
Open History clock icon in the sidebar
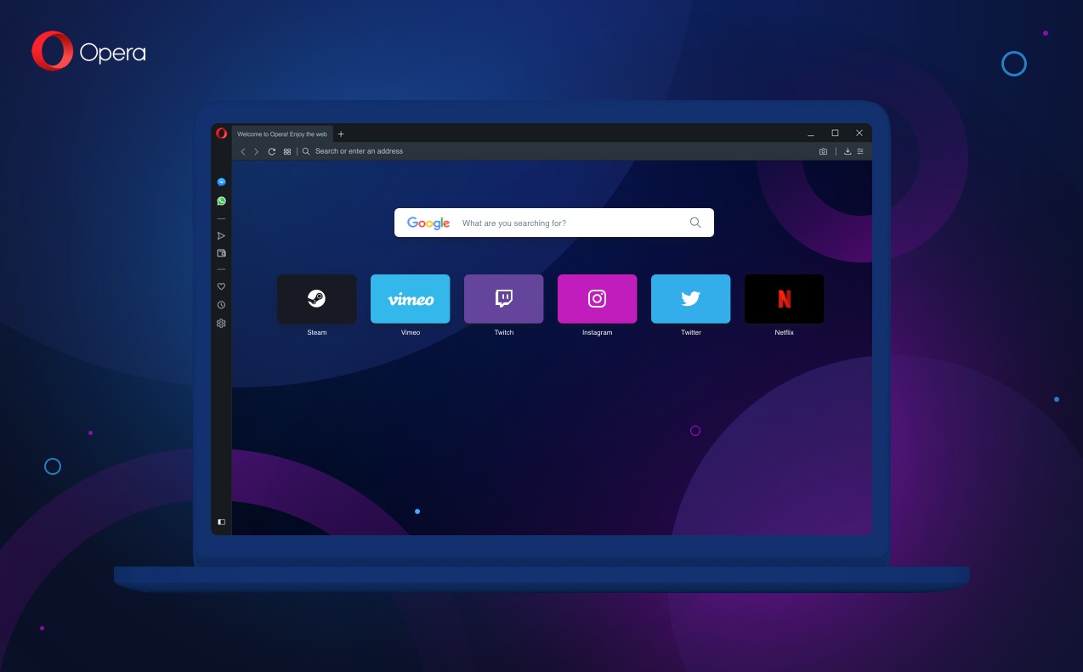pyautogui.click(x=221, y=304)
